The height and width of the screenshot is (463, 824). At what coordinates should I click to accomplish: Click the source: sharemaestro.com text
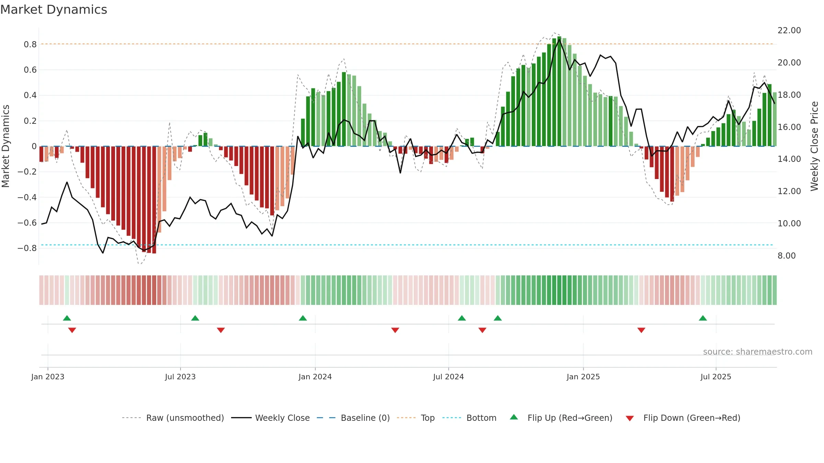[758, 352]
